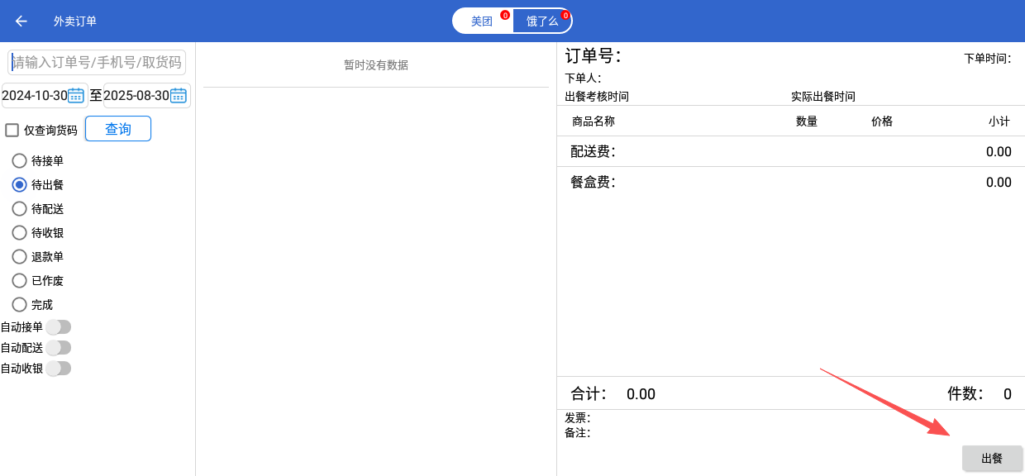Enable the 自动配送 switch
This screenshot has width=1025, height=476.
(x=58, y=348)
